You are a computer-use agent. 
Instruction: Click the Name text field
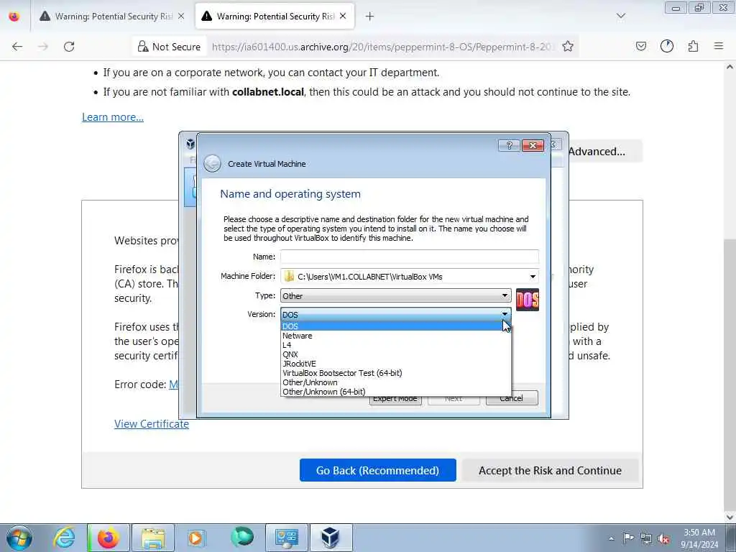pos(409,257)
